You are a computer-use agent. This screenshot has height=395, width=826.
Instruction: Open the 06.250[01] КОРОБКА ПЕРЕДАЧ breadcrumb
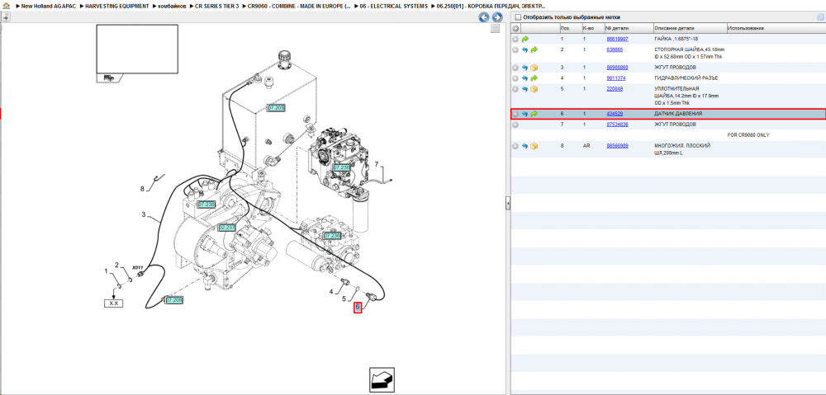click(x=491, y=6)
